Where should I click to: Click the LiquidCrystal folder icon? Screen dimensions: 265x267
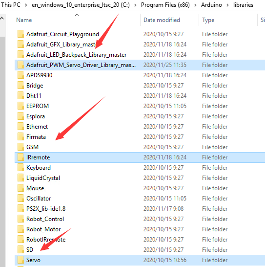20,178
